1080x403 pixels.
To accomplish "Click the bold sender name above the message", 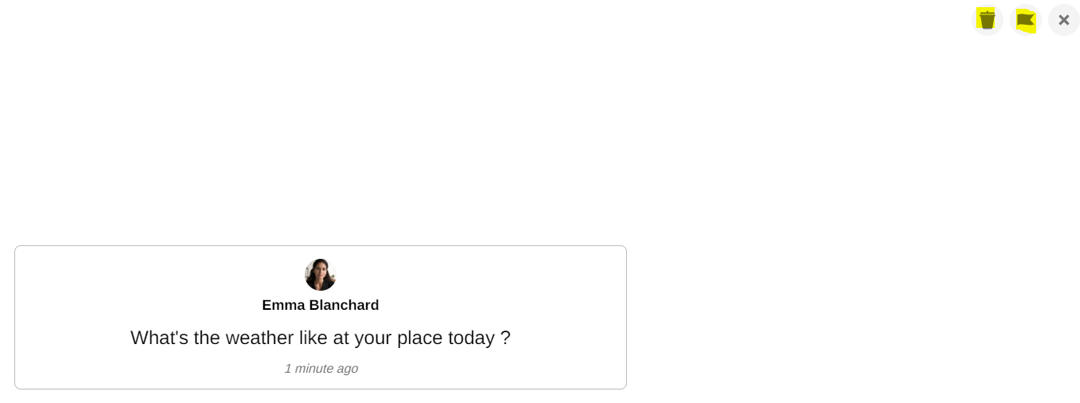I will tap(321, 305).
